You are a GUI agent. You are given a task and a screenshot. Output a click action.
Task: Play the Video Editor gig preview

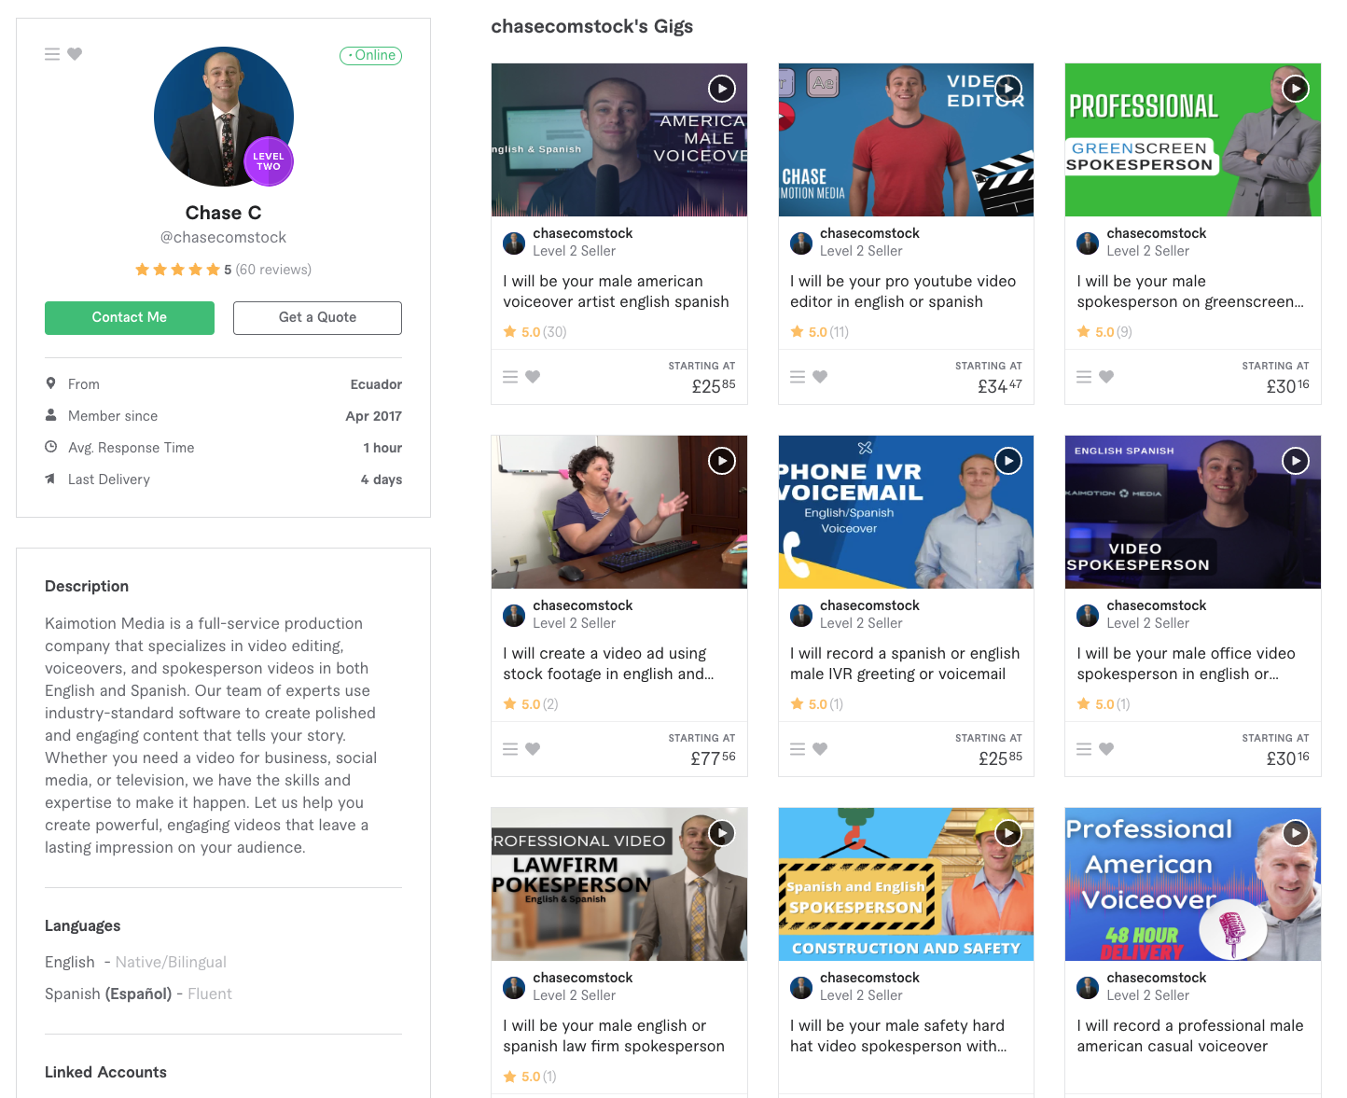[1008, 89]
